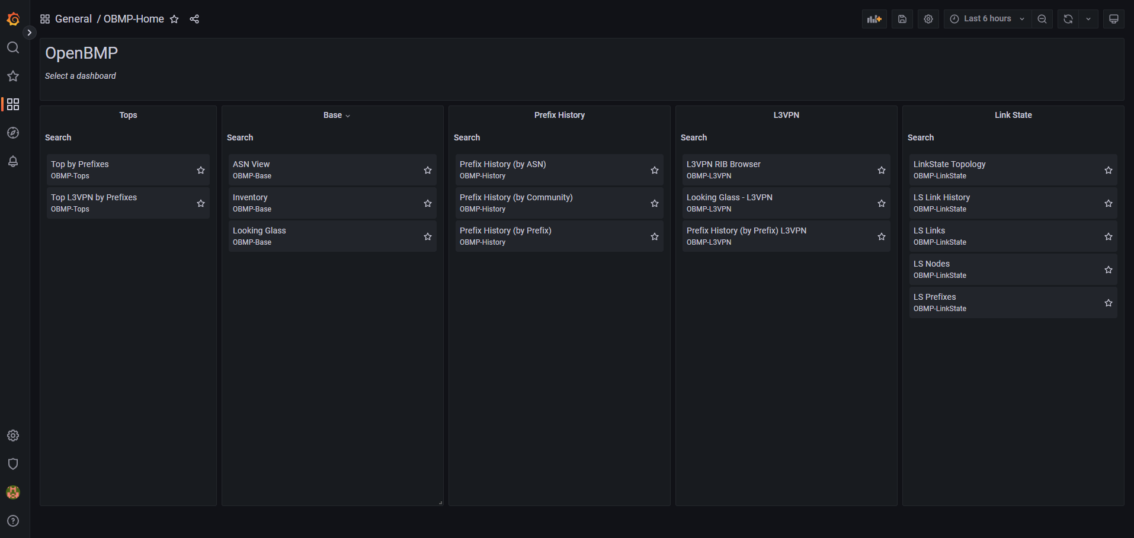This screenshot has width=1134, height=538.
Task: Share the dashboard using share icon
Action: [194, 19]
